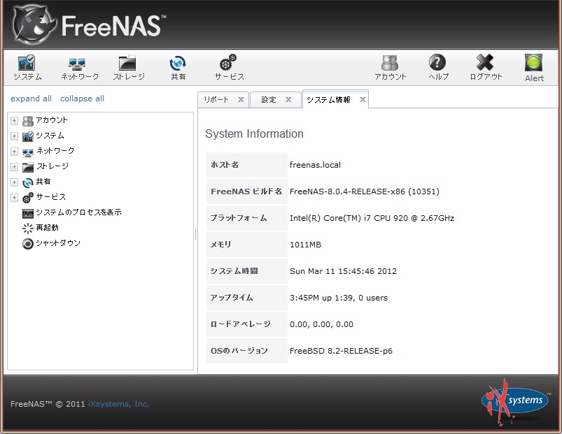Click the ストレージ folder icon in tree
Viewport: 562px width, 434px height.
tap(27, 167)
